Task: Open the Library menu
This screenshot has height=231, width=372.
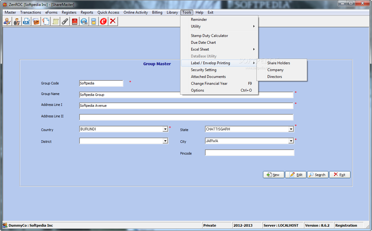Action: click(172, 12)
